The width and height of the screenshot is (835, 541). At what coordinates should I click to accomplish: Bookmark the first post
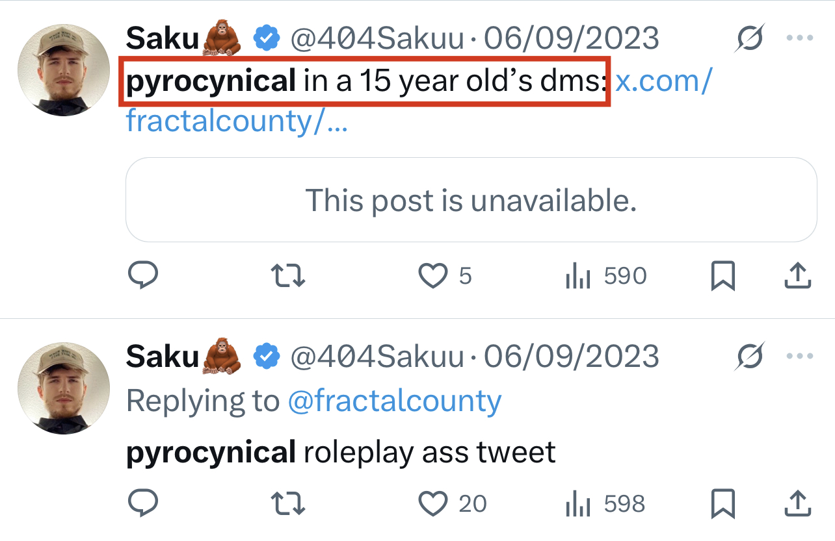(722, 276)
